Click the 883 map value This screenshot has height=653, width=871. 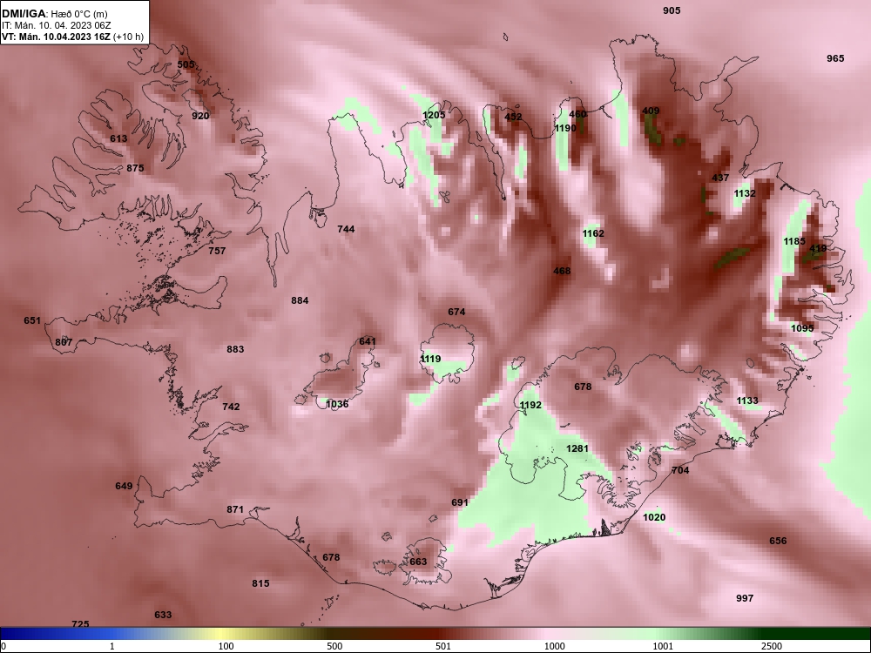235,350
